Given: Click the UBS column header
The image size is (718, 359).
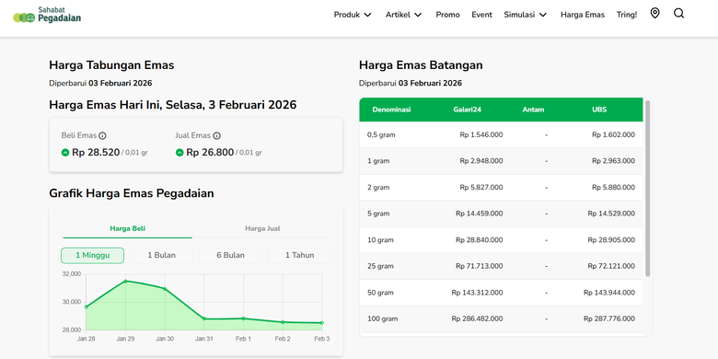Looking at the screenshot, I should [599, 110].
